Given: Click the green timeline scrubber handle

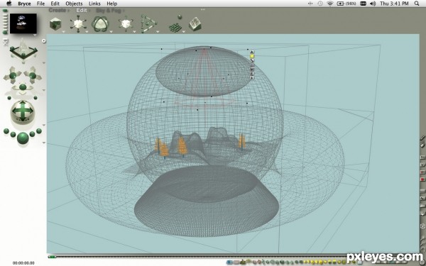Looking at the screenshot, I should pos(52,257).
